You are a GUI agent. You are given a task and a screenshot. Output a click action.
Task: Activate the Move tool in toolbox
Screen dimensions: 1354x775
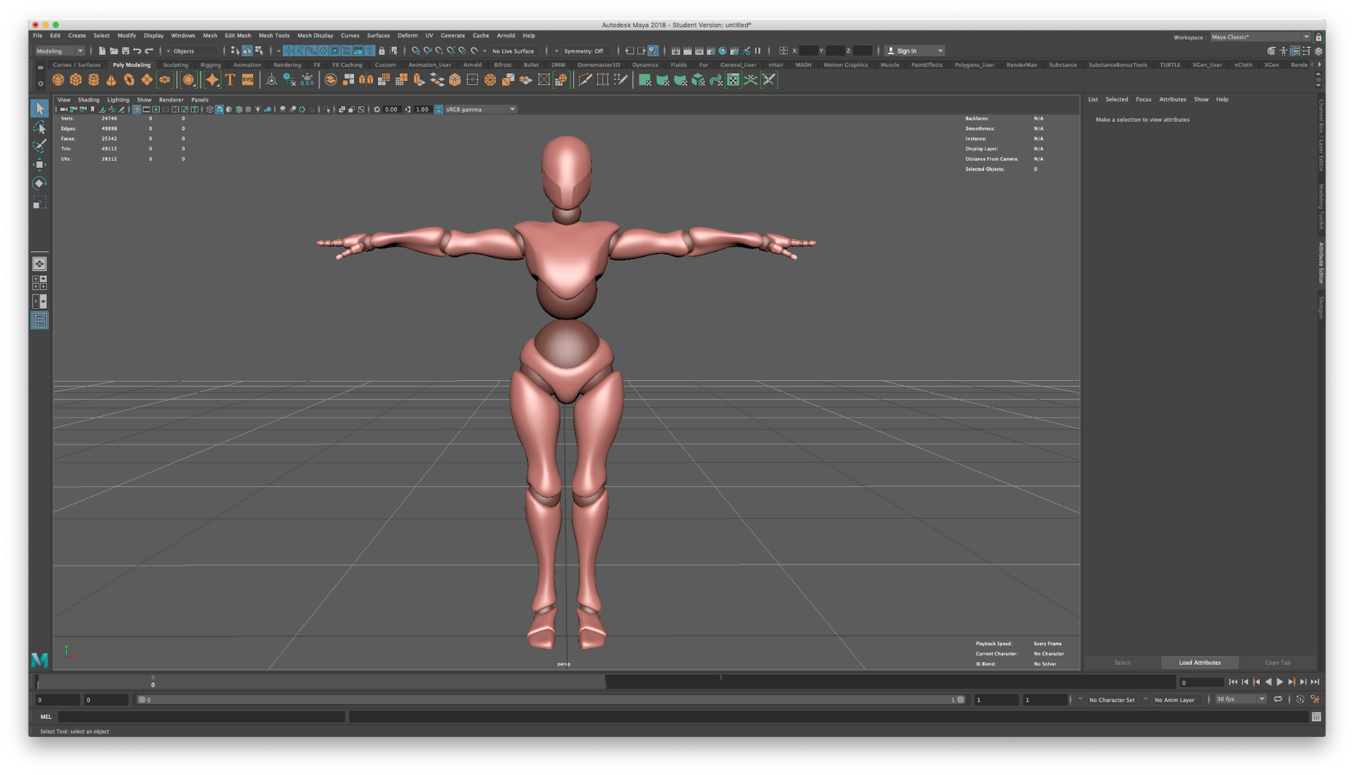[39, 164]
